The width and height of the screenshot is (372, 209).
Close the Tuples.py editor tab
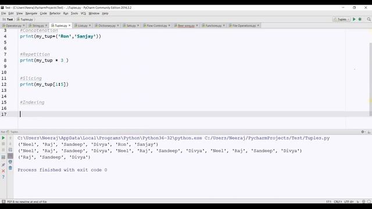70,26
